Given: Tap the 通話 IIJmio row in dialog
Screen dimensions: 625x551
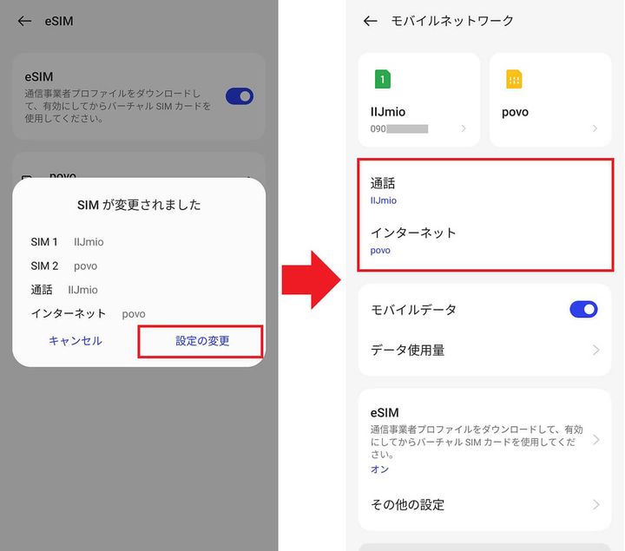Looking at the screenshot, I should pyautogui.click(x=63, y=290).
